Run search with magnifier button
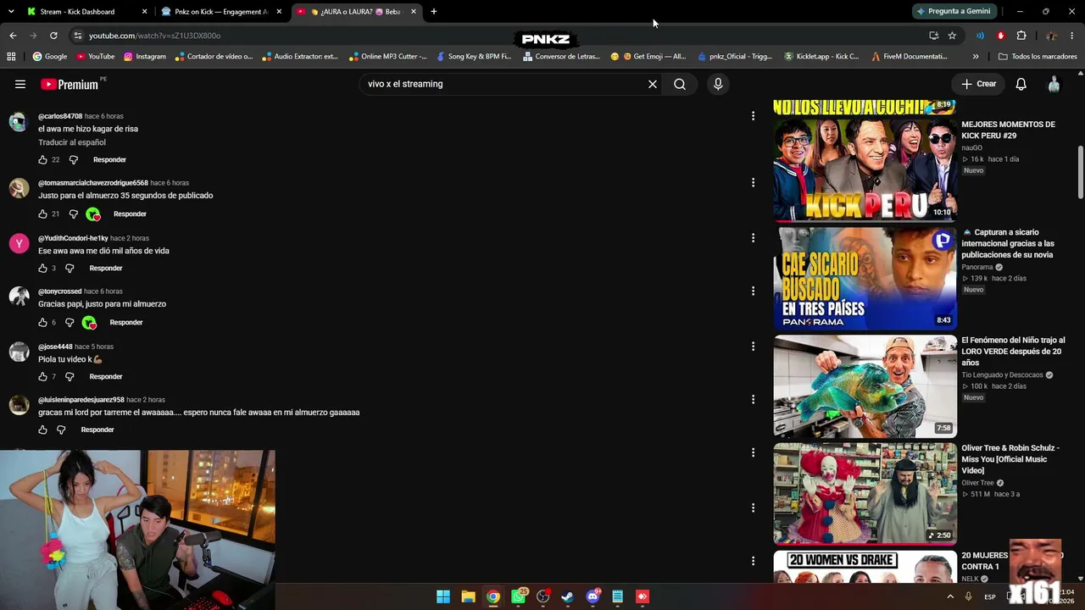 pos(680,84)
